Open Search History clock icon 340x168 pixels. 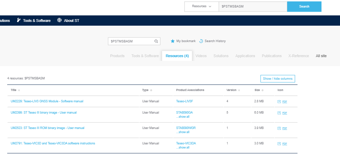point(201,41)
